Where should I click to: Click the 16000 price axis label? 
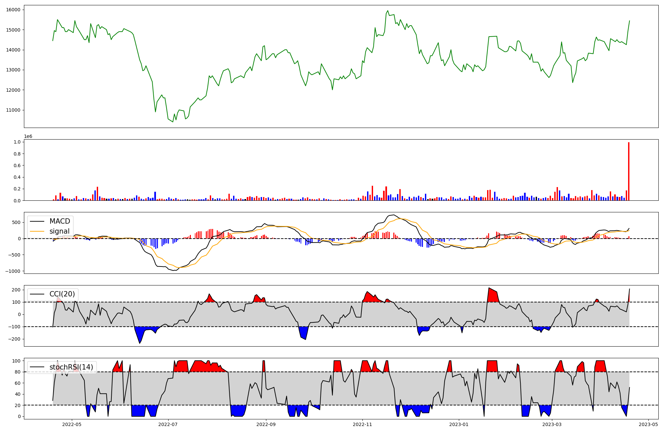(13, 10)
